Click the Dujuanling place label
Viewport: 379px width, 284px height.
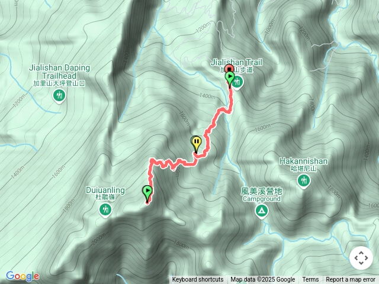click(105, 191)
